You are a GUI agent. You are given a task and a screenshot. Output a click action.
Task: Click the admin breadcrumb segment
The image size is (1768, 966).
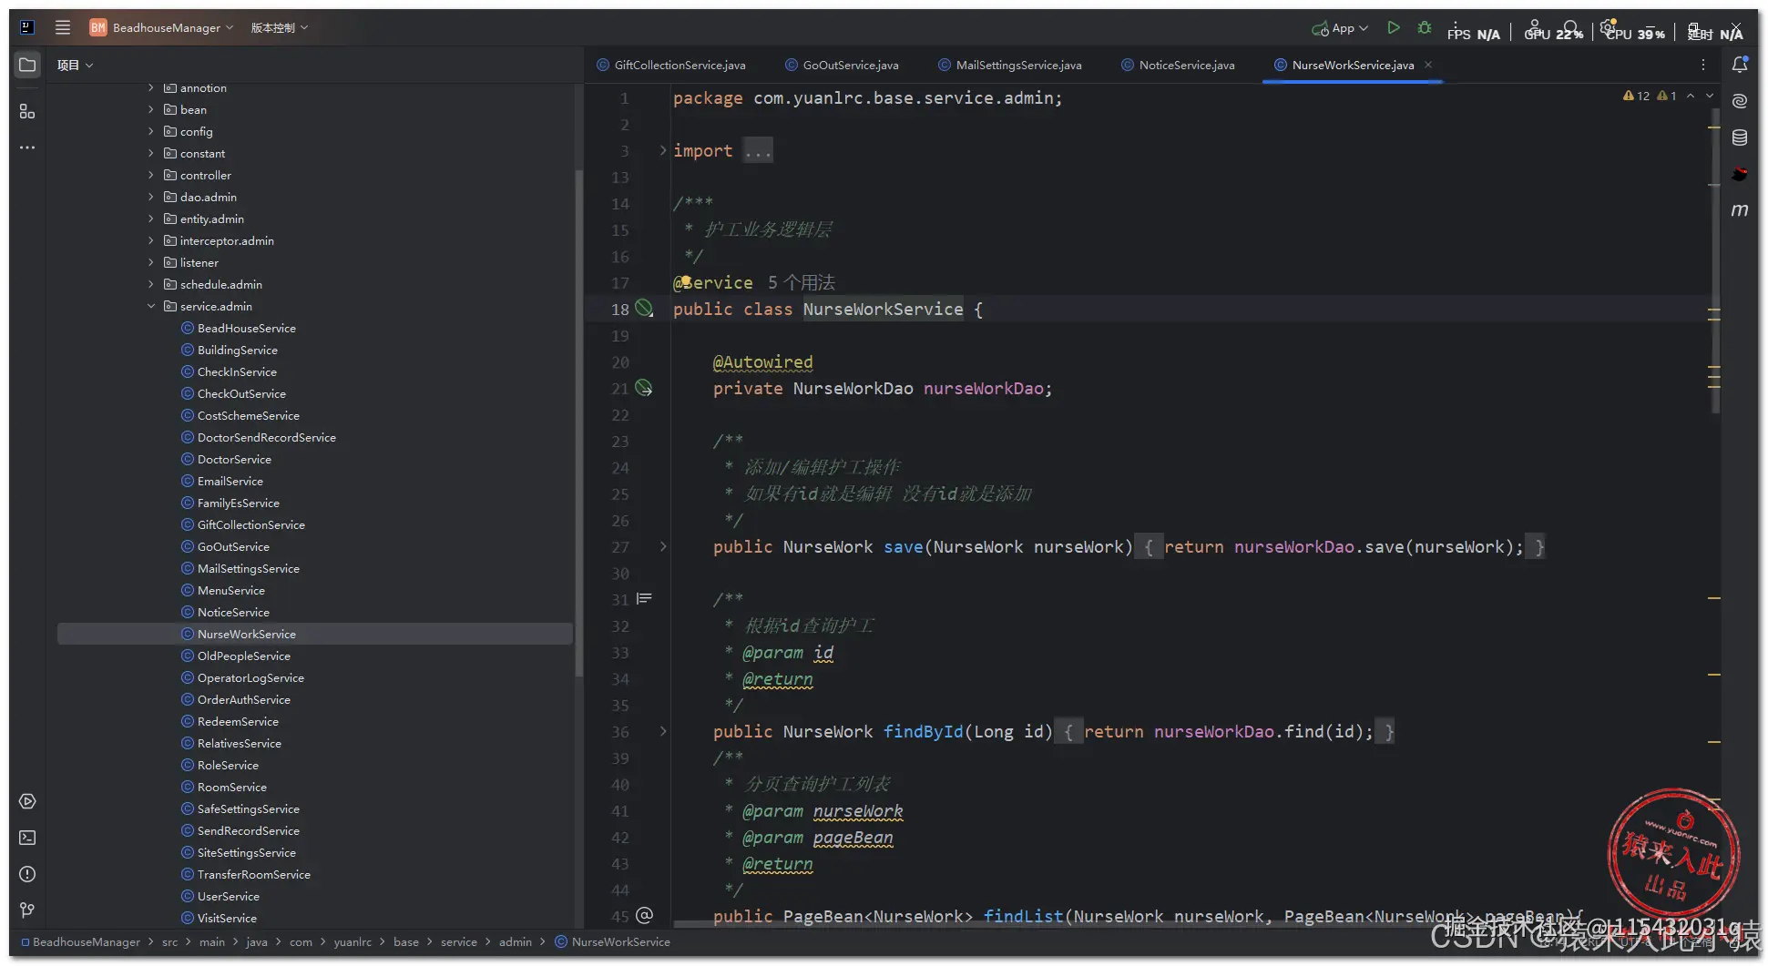pyautogui.click(x=516, y=942)
